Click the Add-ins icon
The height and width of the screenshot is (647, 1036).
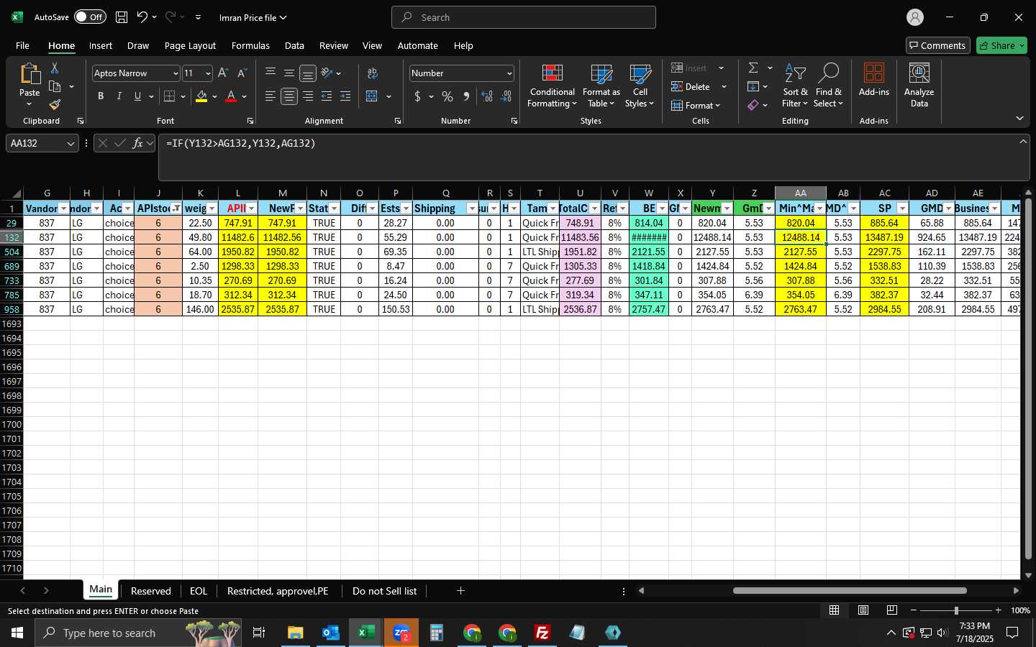(x=874, y=79)
